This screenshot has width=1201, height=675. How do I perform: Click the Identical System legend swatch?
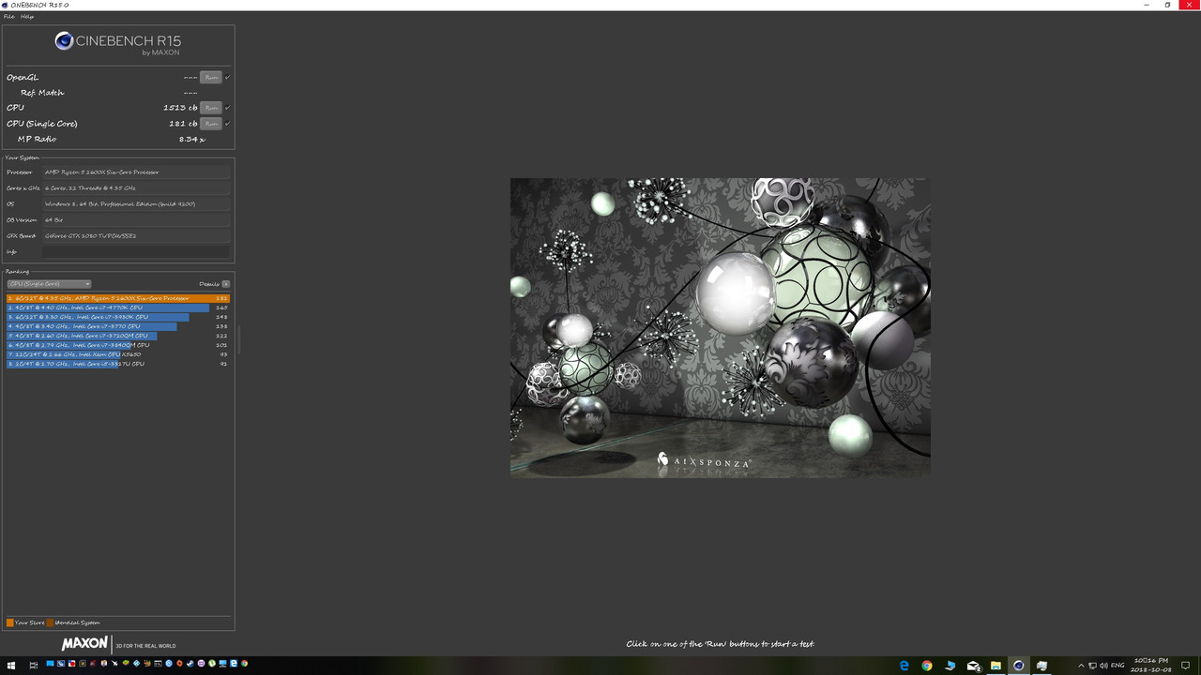click(x=51, y=622)
